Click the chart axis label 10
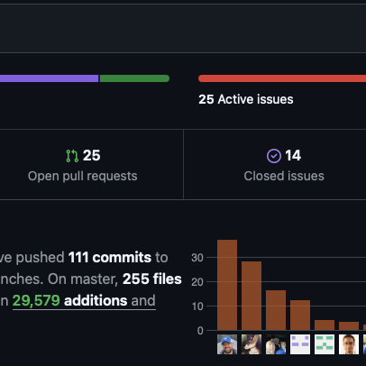This screenshot has width=366, height=366. click(x=197, y=307)
